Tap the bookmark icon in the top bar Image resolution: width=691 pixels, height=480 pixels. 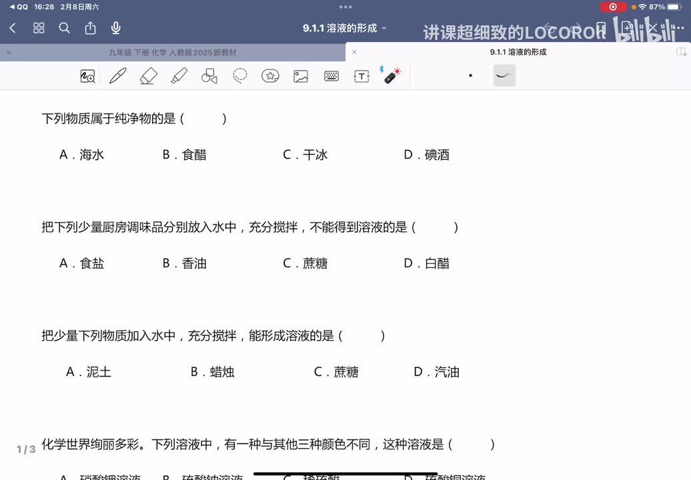pos(601,28)
